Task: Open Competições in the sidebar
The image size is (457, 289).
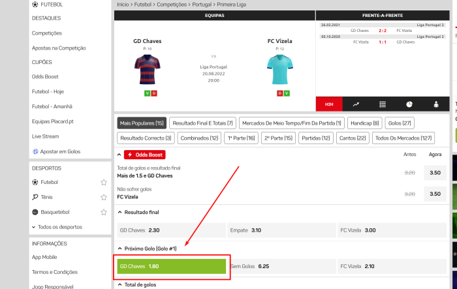Action: coord(47,33)
